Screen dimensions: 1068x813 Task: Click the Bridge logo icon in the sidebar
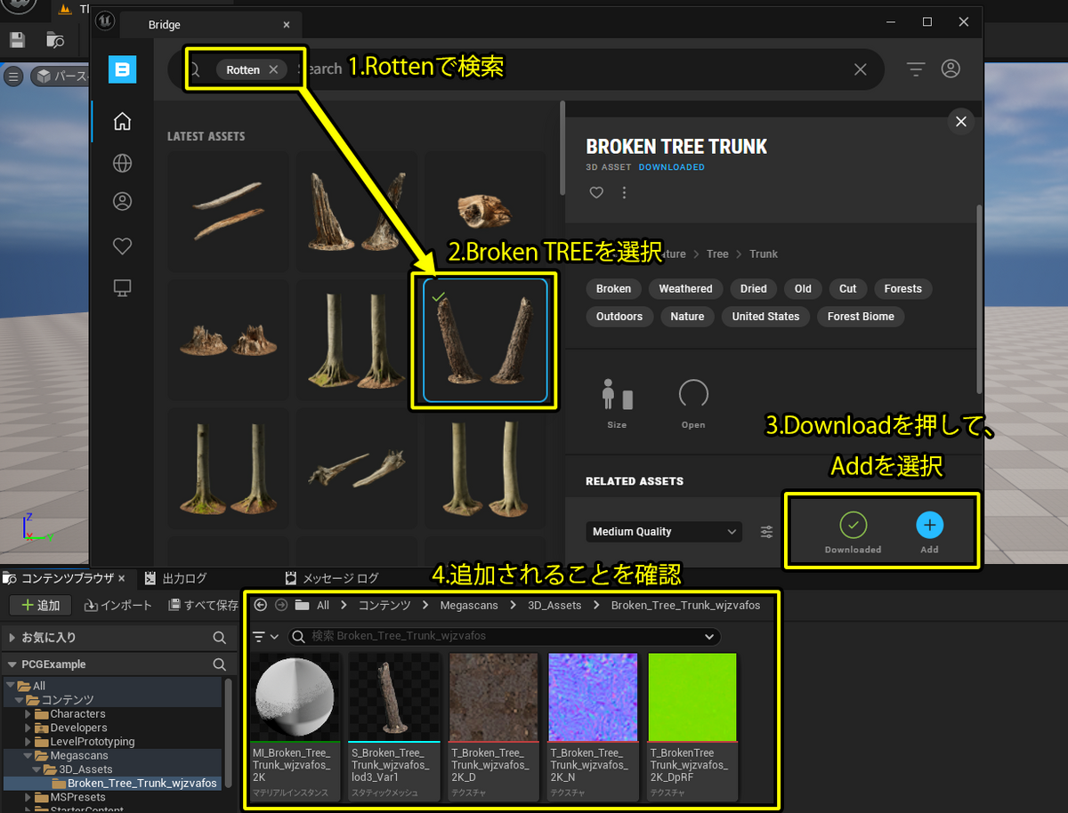pos(122,69)
